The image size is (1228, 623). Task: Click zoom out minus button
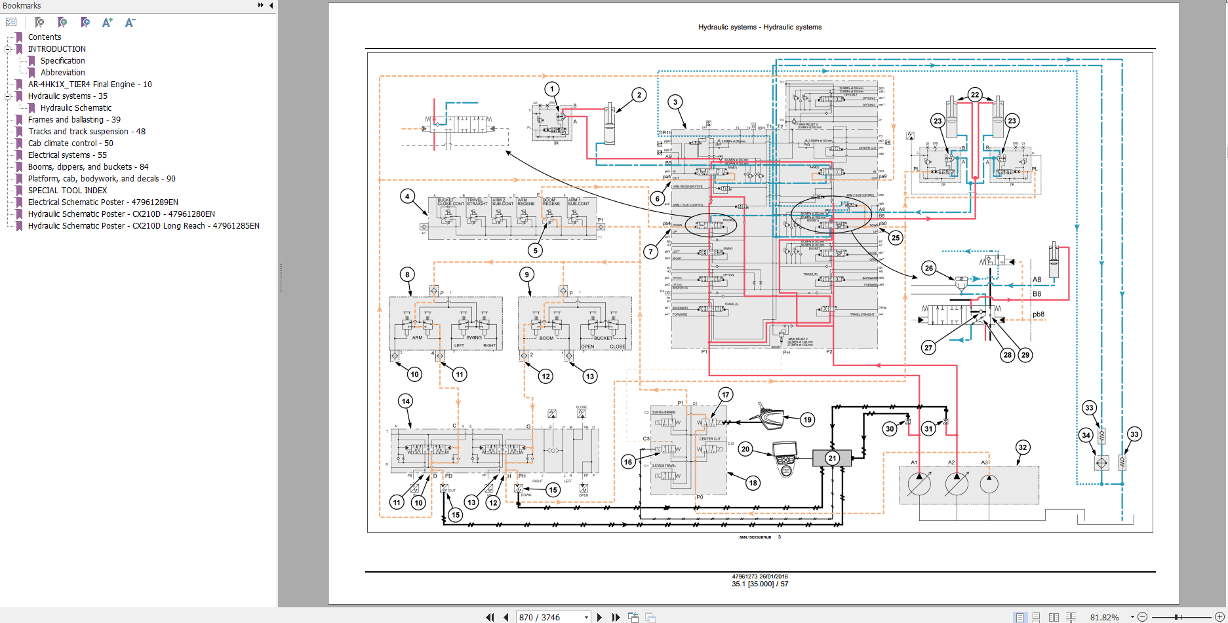(x=1142, y=617)
